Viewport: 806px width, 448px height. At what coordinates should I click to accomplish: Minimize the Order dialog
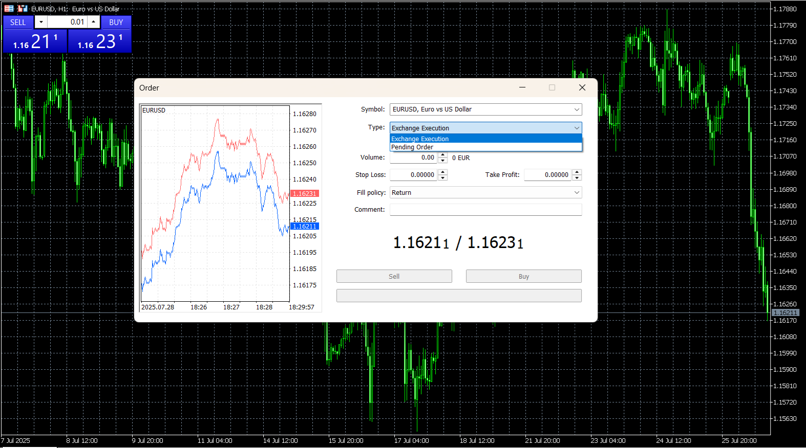coord(522,87)
